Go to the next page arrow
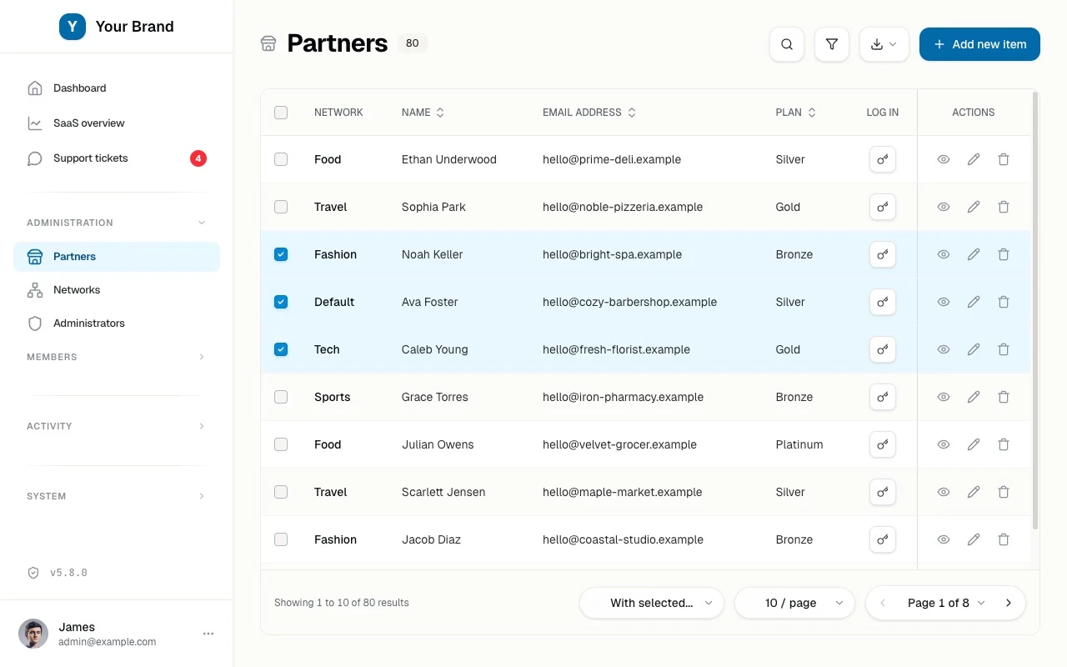1067x667 pixels. tap(1009, 603)
